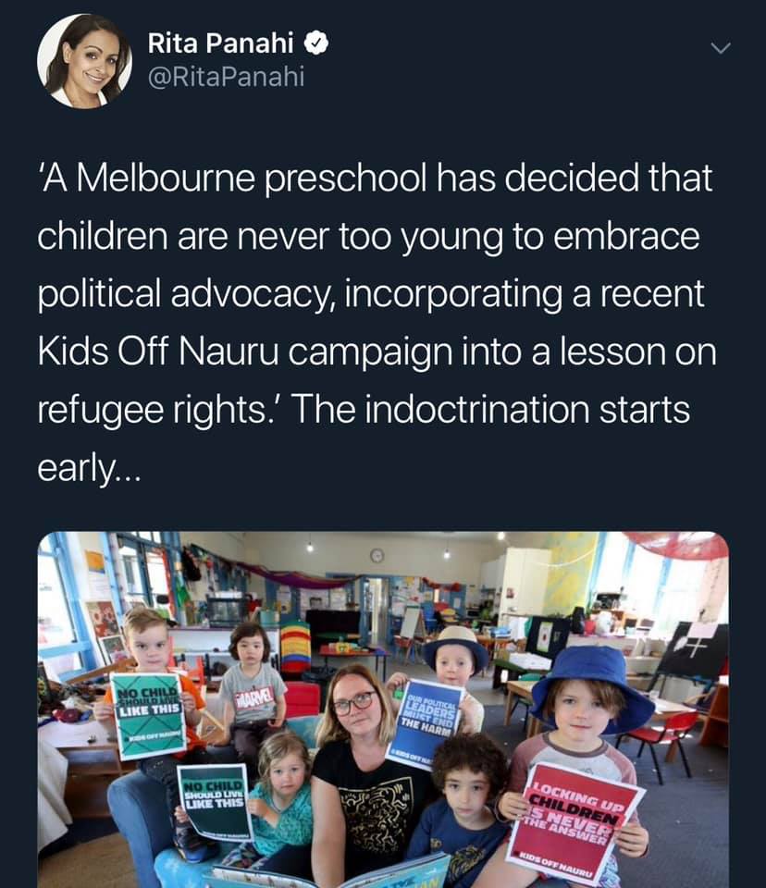Click the words 'Kids Off Nauru' in tweet
Image resolution: width=766 pixels, height=888 pixels.
click(158, 351)
